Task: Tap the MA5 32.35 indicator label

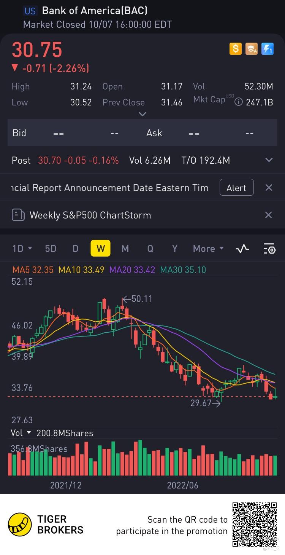Action: [x=33, y=270]
